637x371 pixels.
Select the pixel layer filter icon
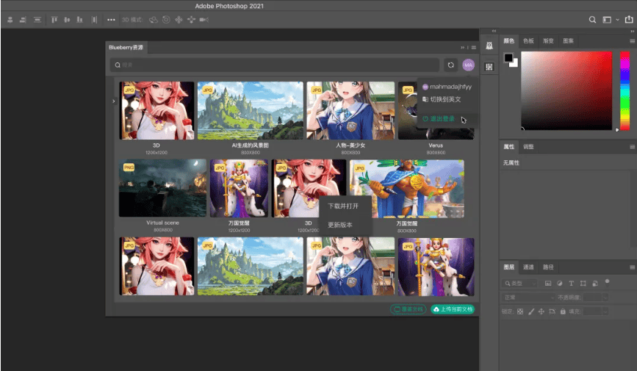548,284
